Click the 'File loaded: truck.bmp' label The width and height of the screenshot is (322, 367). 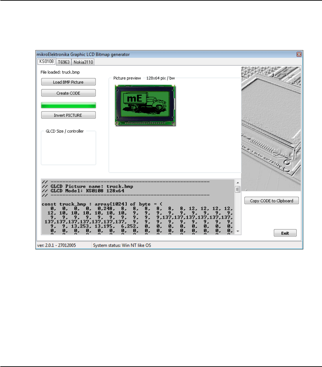click(60, 72)
